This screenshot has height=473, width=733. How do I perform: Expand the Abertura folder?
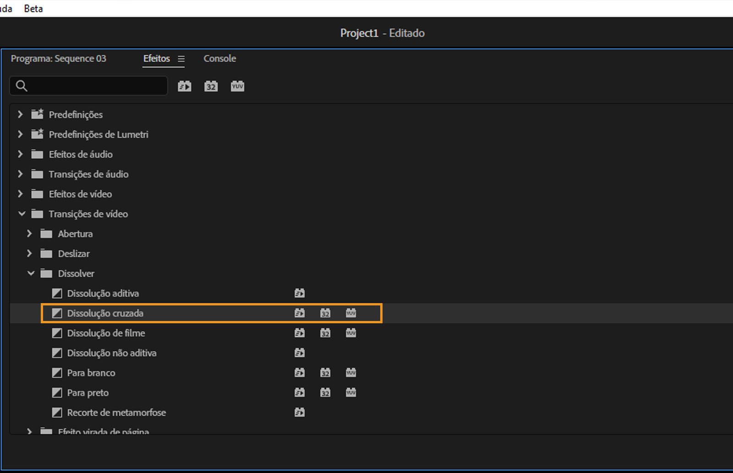pyautogui.click(x=29, y=234)
